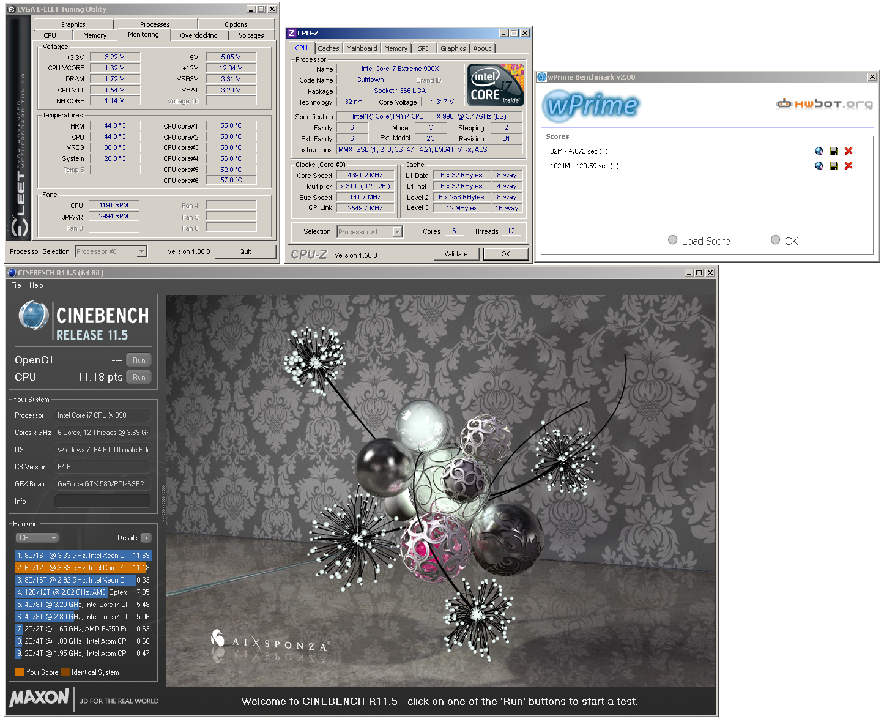Open the Voltages tab in E-LEET

[x=251, y=35]
